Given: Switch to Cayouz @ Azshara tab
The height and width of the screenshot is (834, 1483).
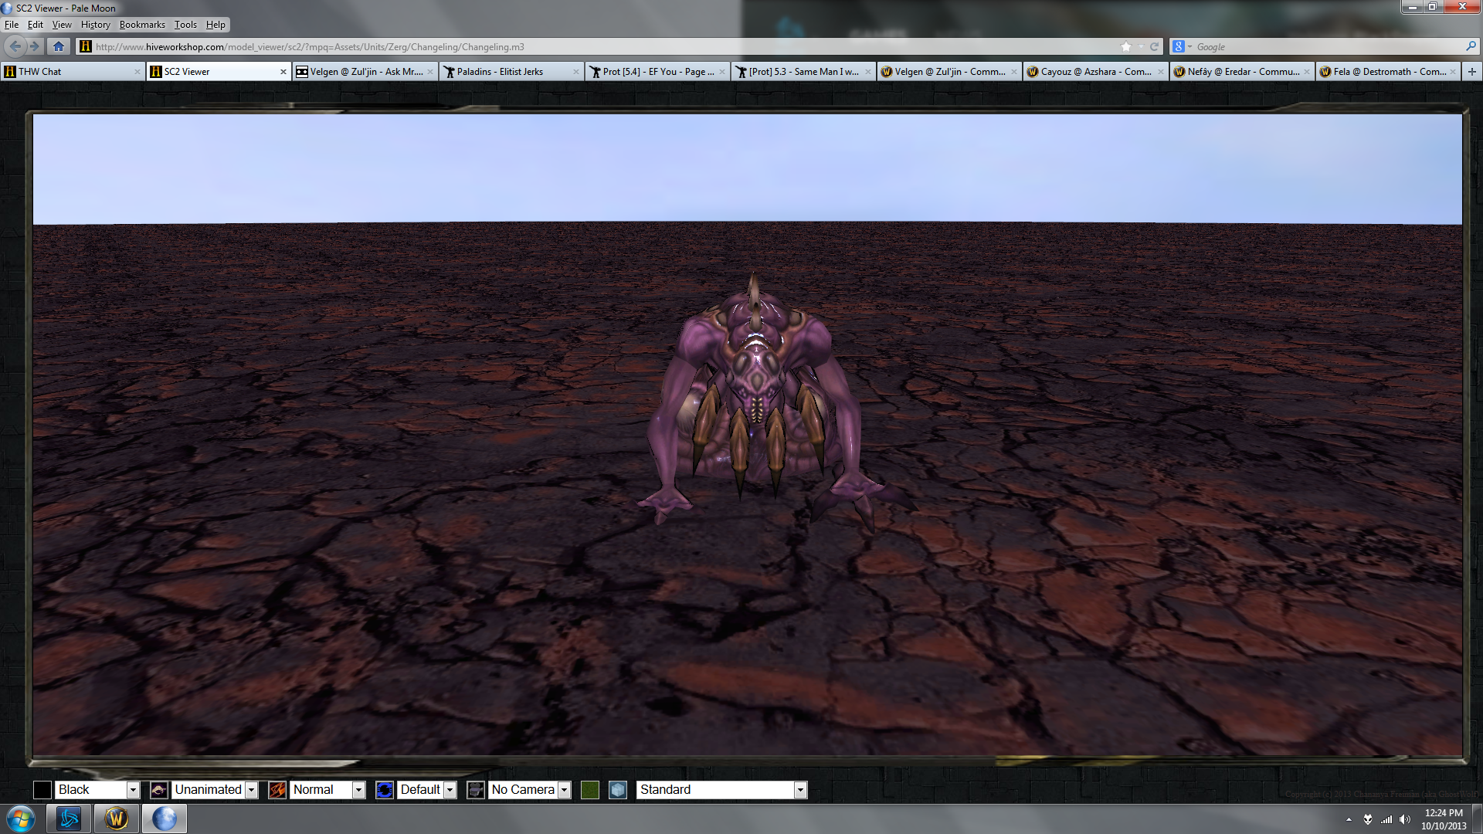Looking at the screenshot, I should [1095, 71].
